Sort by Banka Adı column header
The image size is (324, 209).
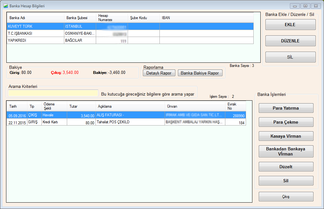[36, 18]
